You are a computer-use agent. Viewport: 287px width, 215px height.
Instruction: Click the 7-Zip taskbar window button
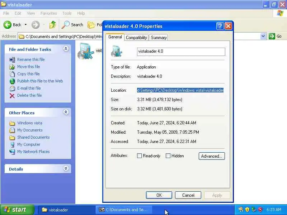[x=124, y=210]
